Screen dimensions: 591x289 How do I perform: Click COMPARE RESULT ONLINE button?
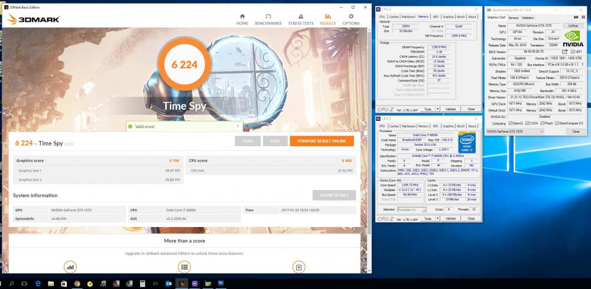322,141
